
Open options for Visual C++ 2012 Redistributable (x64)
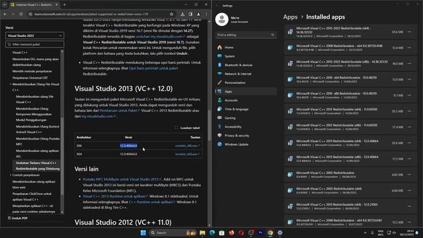409,111
